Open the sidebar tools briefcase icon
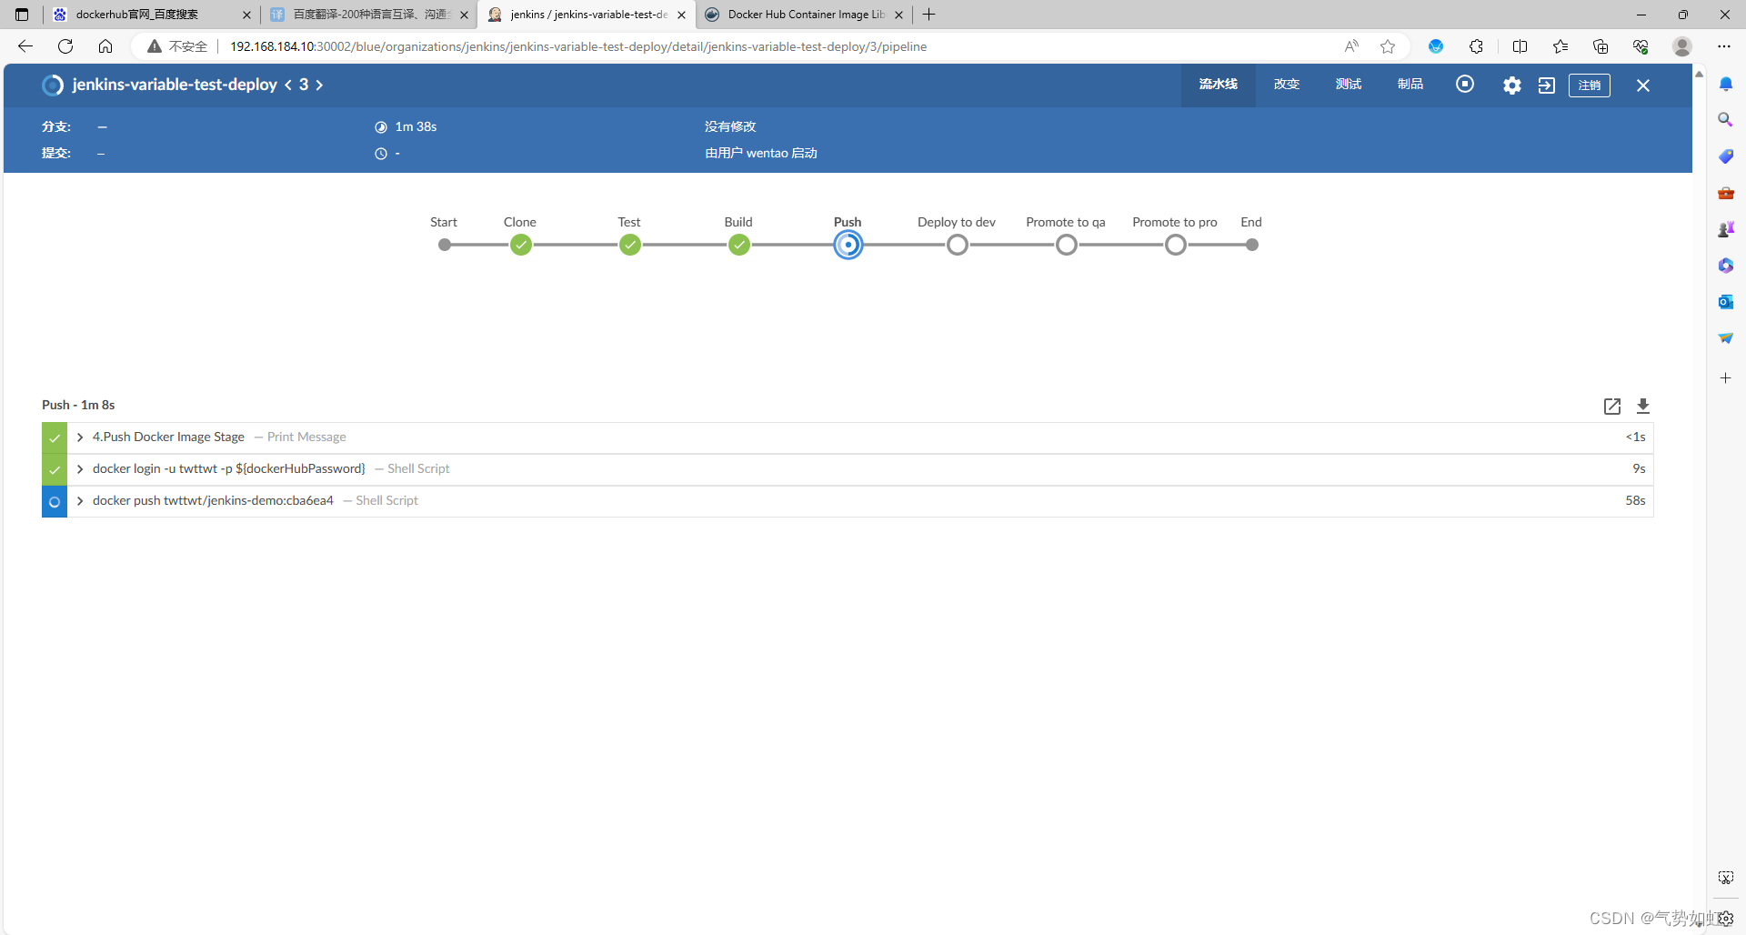The height and width of the screenshot is (935, 1746). [1725, 193]
